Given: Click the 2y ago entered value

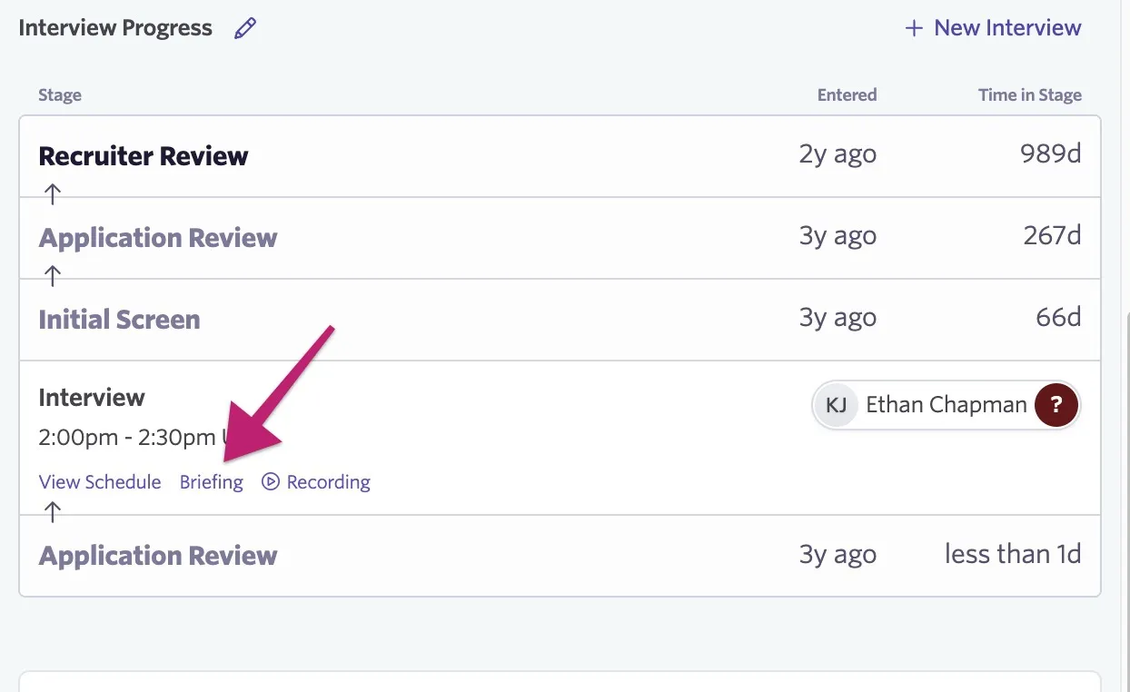Looking at the screenshot, I should 838,154.
